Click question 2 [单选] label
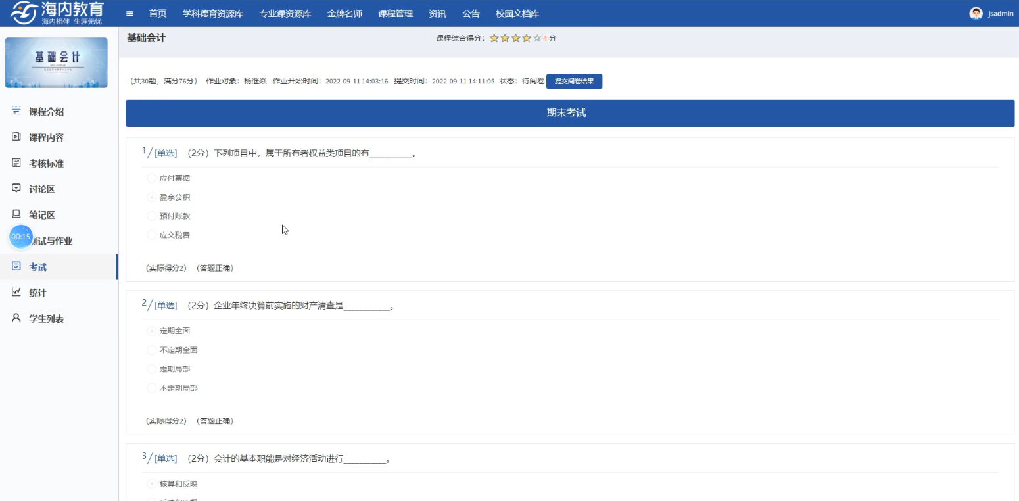The width and height of the screenshot is (1019, 501). pos(166,306)
